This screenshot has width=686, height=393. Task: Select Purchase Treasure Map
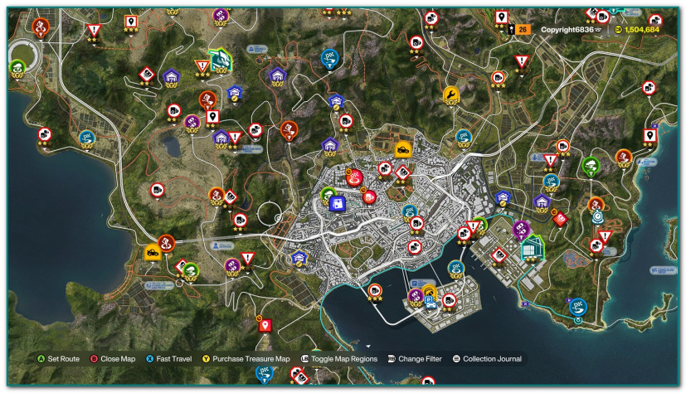pos(246,359)
